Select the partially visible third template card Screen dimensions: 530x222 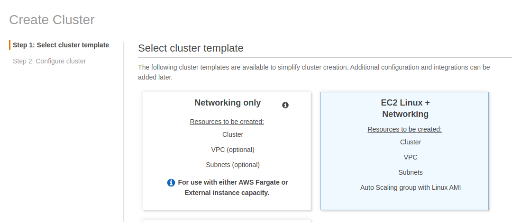click(227, 221)
